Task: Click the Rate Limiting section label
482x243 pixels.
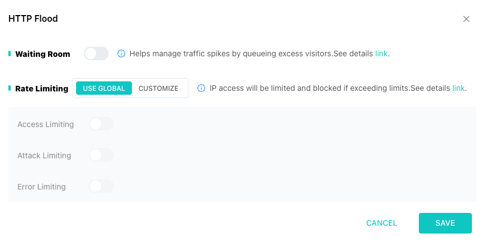Action: pyautogui.click(x=41, y=88)
